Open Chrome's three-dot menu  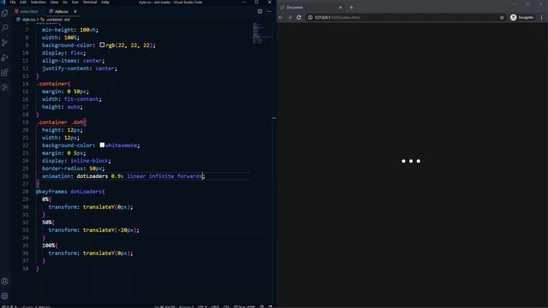(542, 17)
